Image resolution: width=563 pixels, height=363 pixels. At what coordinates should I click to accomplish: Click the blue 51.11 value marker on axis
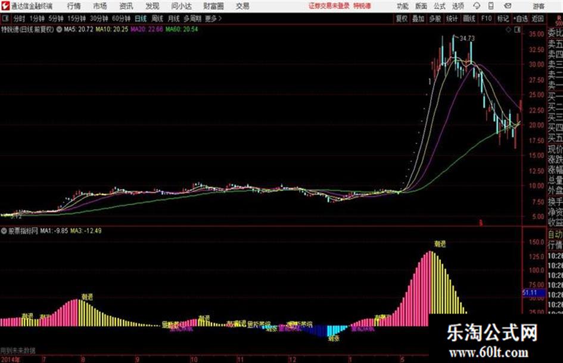pos(534,293)
